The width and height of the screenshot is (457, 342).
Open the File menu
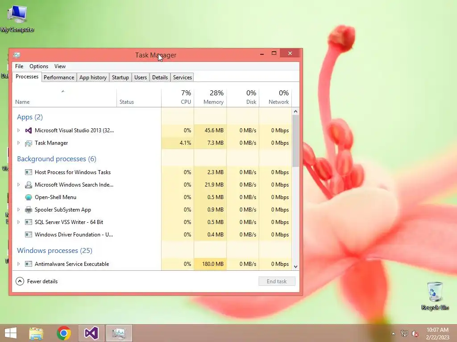(19, 66)
